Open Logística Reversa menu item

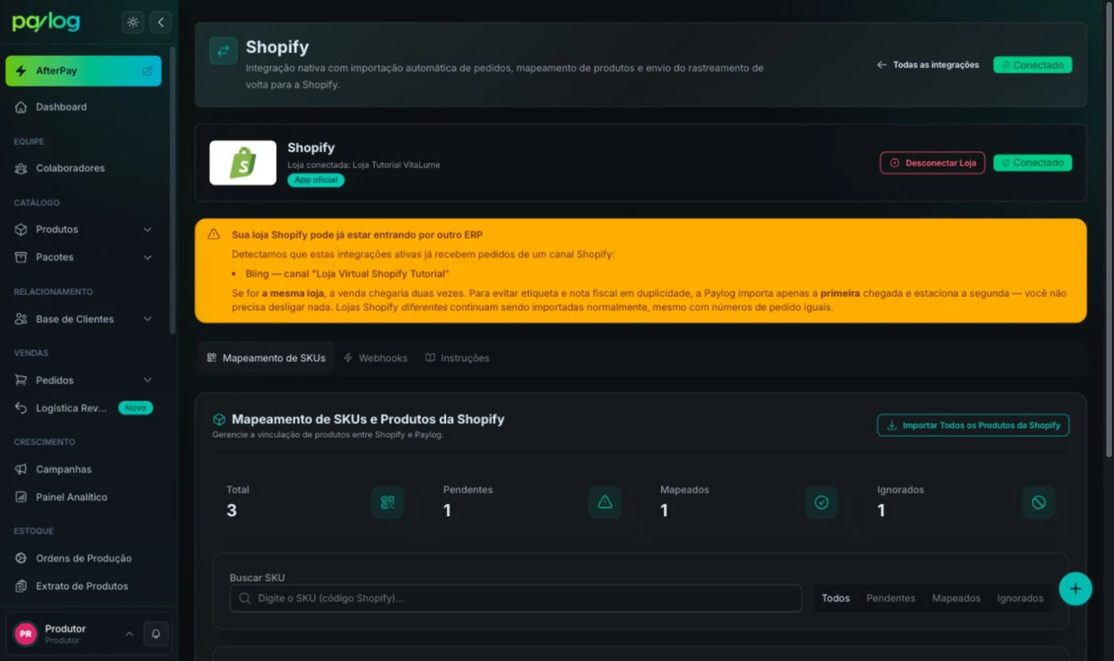84,408
